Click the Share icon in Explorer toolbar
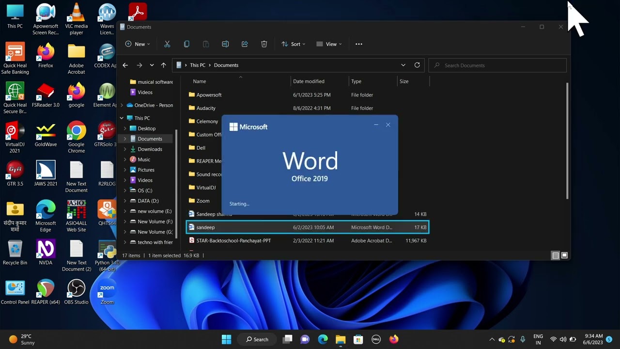Viewport: 620px width, 349px height. [245, 44]
